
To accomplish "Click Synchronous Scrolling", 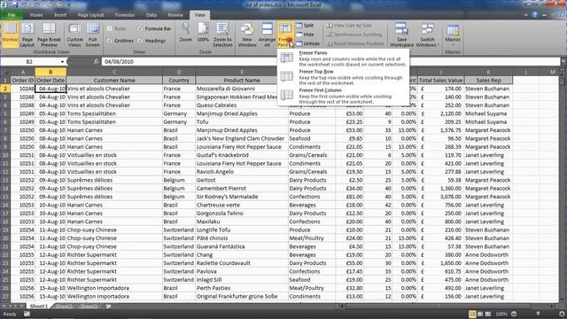I will 354,35.
